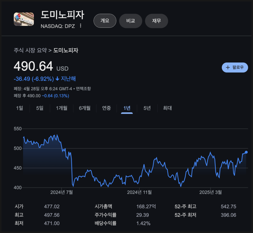
Task: Select the 1년 chart range
Action: (x=127, y=108)
